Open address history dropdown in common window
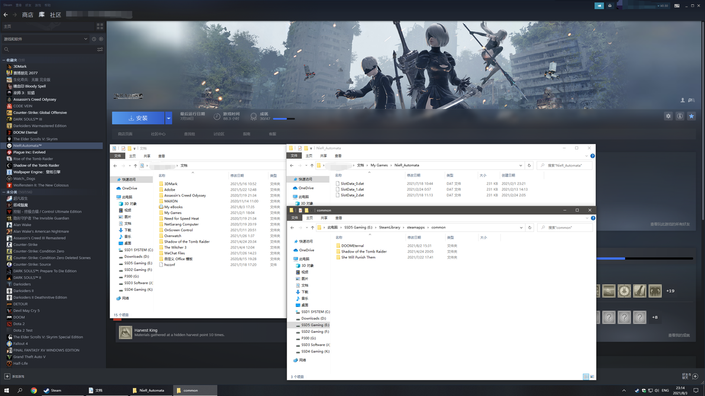This screenshot has height=396, width=705. pyautogui.click(x=521, y=227)
